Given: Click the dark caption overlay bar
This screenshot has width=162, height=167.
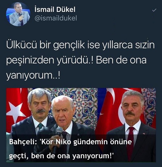Looking at the screenshot, I should pos(81,148).
